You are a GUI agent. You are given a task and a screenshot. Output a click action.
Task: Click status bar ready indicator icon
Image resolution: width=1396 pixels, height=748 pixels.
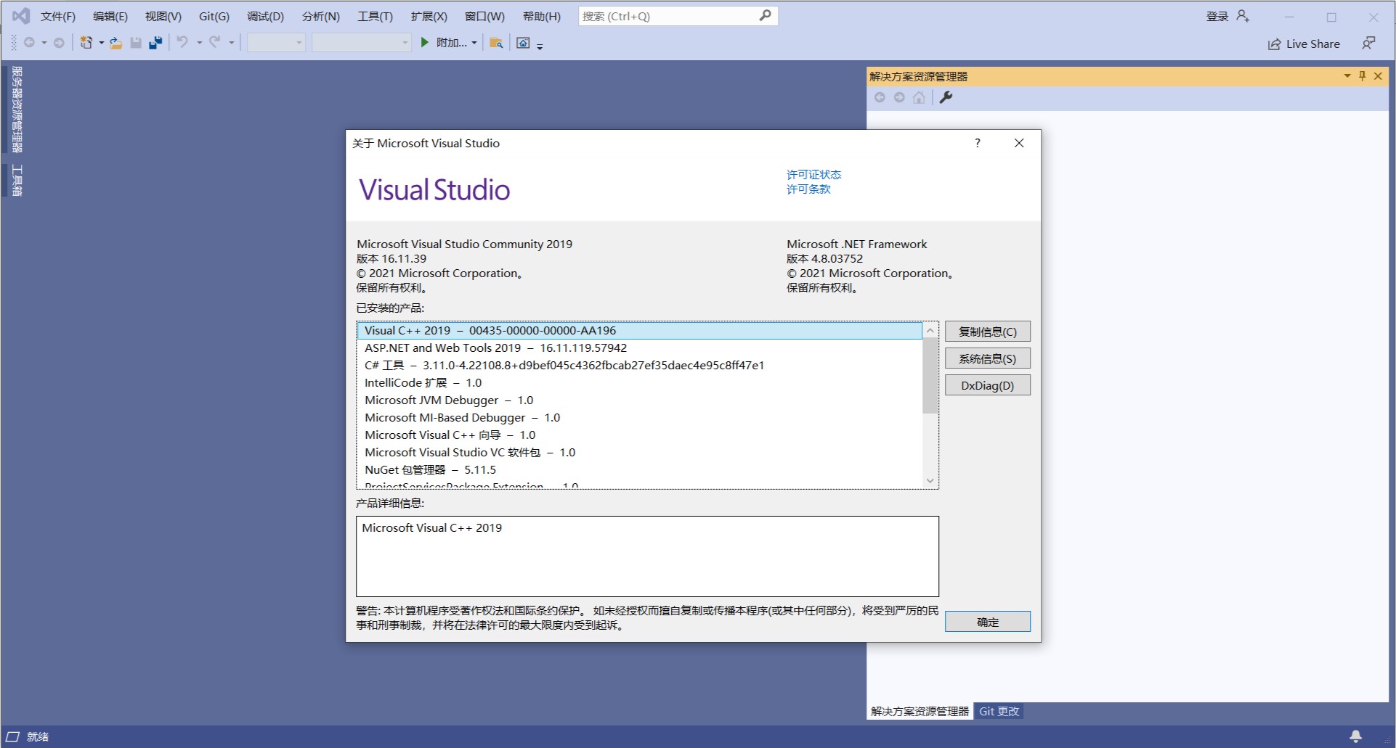(x=12, y=736)
